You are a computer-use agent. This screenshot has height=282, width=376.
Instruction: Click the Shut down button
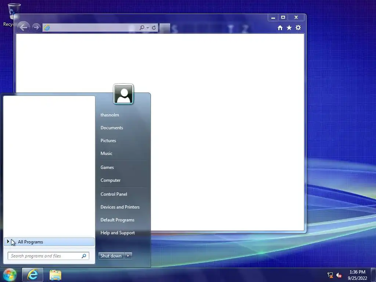pyautogui.click(x=111, y=256)
